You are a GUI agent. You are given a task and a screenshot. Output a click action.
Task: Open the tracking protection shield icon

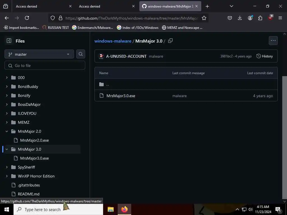[53, 18]
